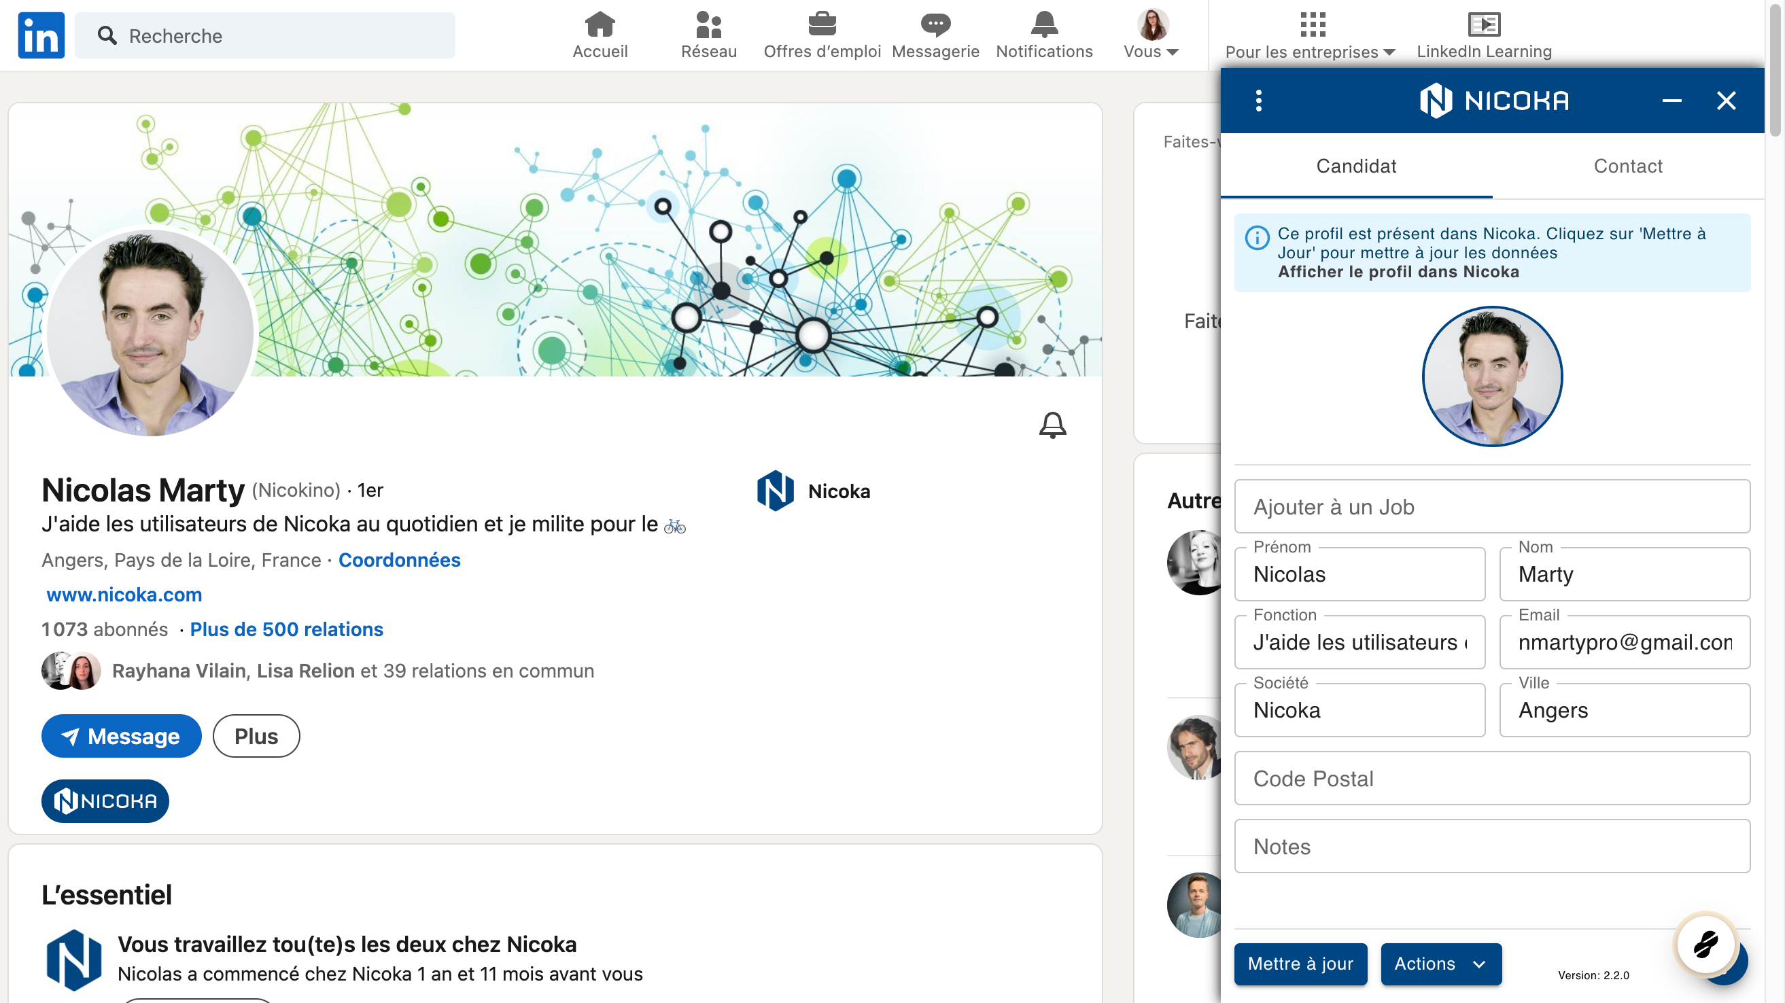This screenshot has height=1003, width=1785.
Task: Open Nicoka panel three-dot menu
Action: tap(1258, 101)
